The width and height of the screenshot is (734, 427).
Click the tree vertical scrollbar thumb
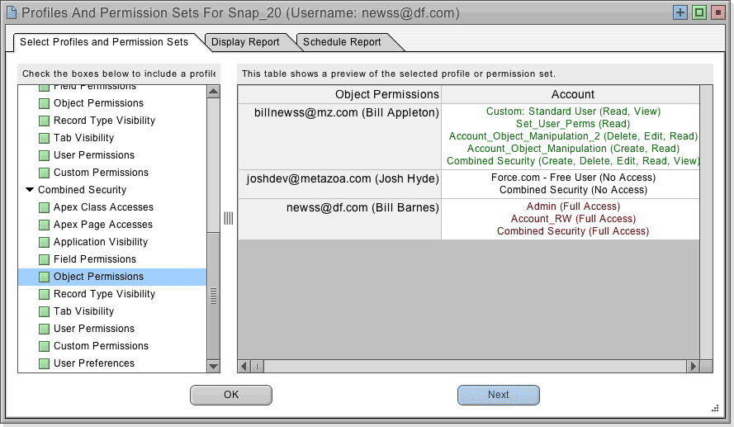point(214,296)
